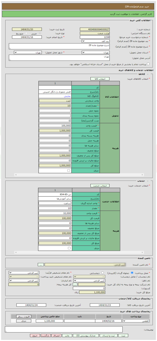Click the goods table horizontal scrollbar

[x=79, y=175]
